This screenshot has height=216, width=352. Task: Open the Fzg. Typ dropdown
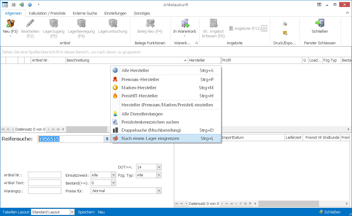click(x=159, y=175)
